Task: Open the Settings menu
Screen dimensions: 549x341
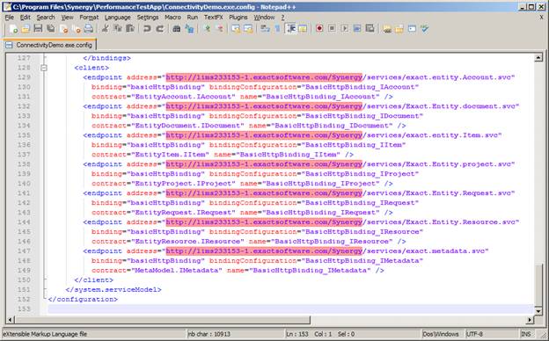Action: 148,17
